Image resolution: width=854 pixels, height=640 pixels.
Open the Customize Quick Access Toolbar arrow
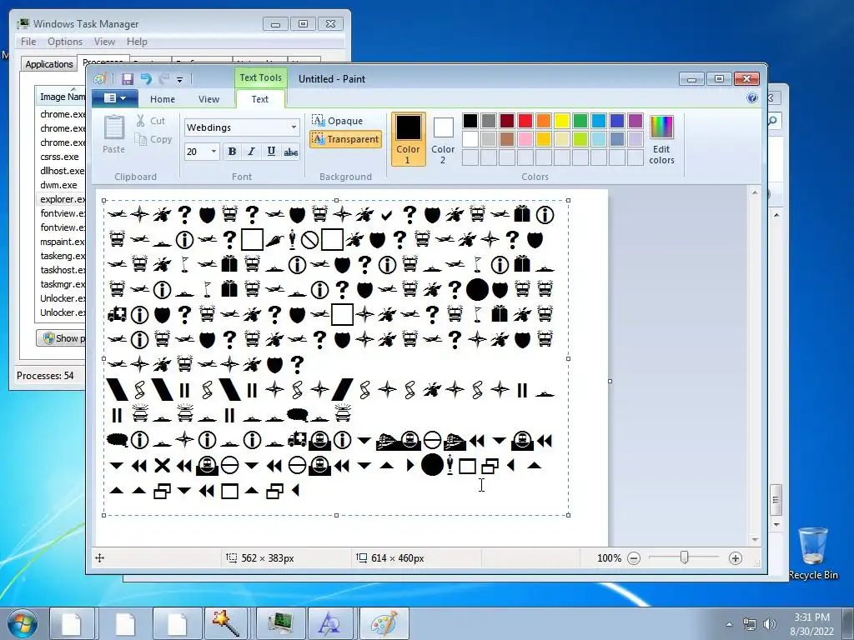click(180, 79)
